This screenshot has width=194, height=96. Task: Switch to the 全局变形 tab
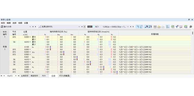[25, 76]
